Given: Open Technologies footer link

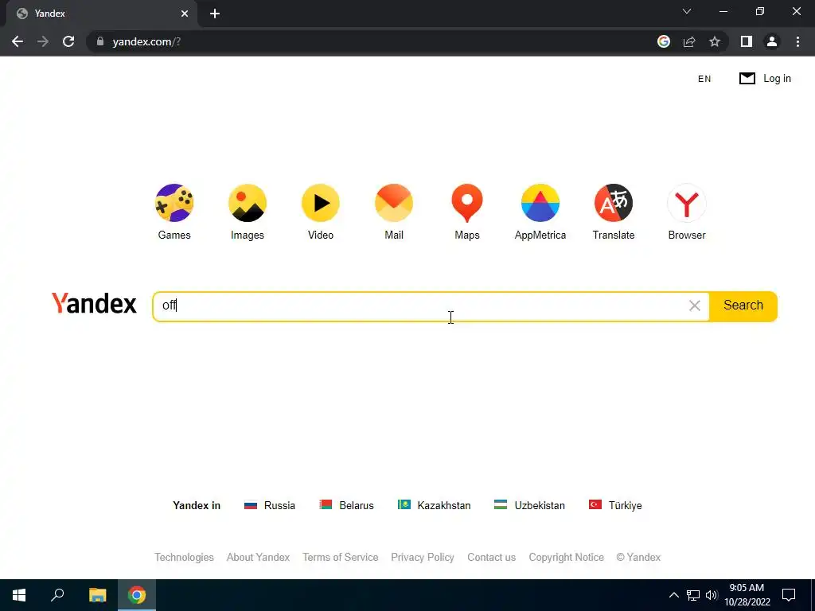Looking at the screenshot, I should (x=184, y=558).
